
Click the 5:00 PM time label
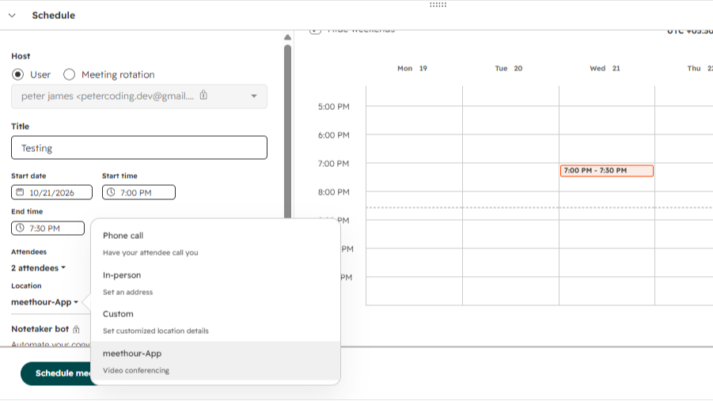pyautogui.click(x=334, y=107)
